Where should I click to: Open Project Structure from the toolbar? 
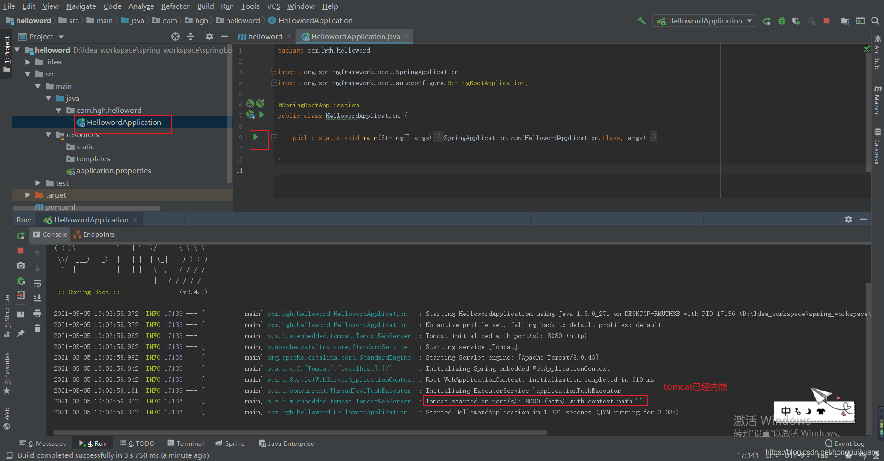pyautogui.click(x=845, y=21)
